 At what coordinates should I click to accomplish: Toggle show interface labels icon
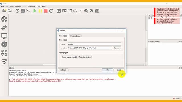23,11
